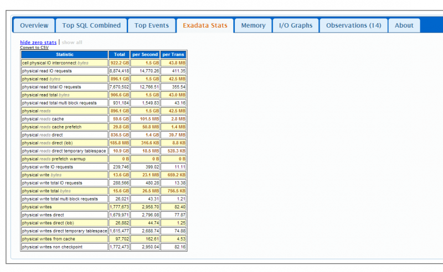Click physical writes non checkpoint label

52,247
